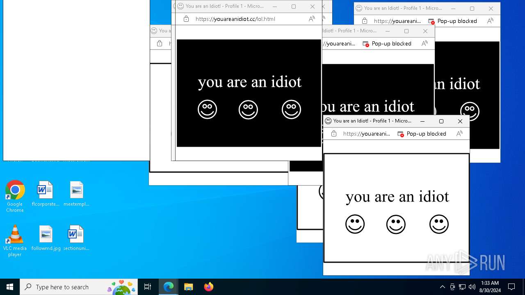View site info lock in front bottom-right window
525x295 pixels.
[x=334, y=134]
